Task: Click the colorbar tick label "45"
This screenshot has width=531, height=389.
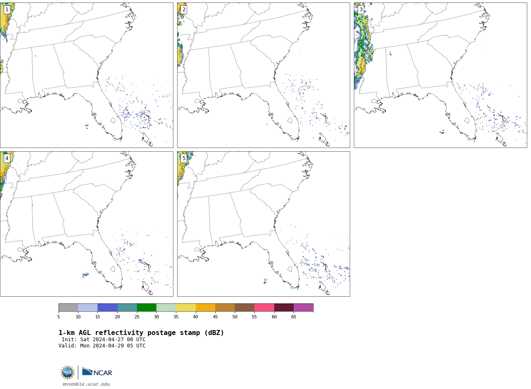Action: coord(215,317)
